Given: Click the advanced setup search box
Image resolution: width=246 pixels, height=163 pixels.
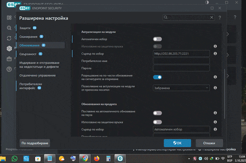Looking at the screenshot, I should (189, 17).
